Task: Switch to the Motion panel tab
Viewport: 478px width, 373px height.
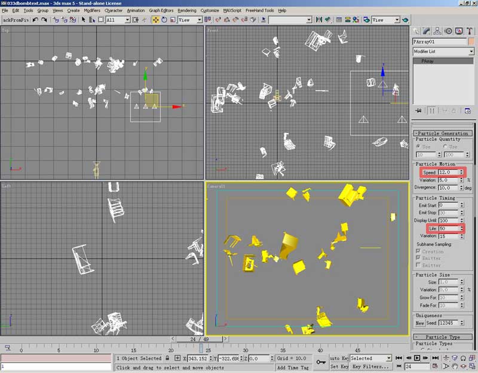Action: click(449, 31)
